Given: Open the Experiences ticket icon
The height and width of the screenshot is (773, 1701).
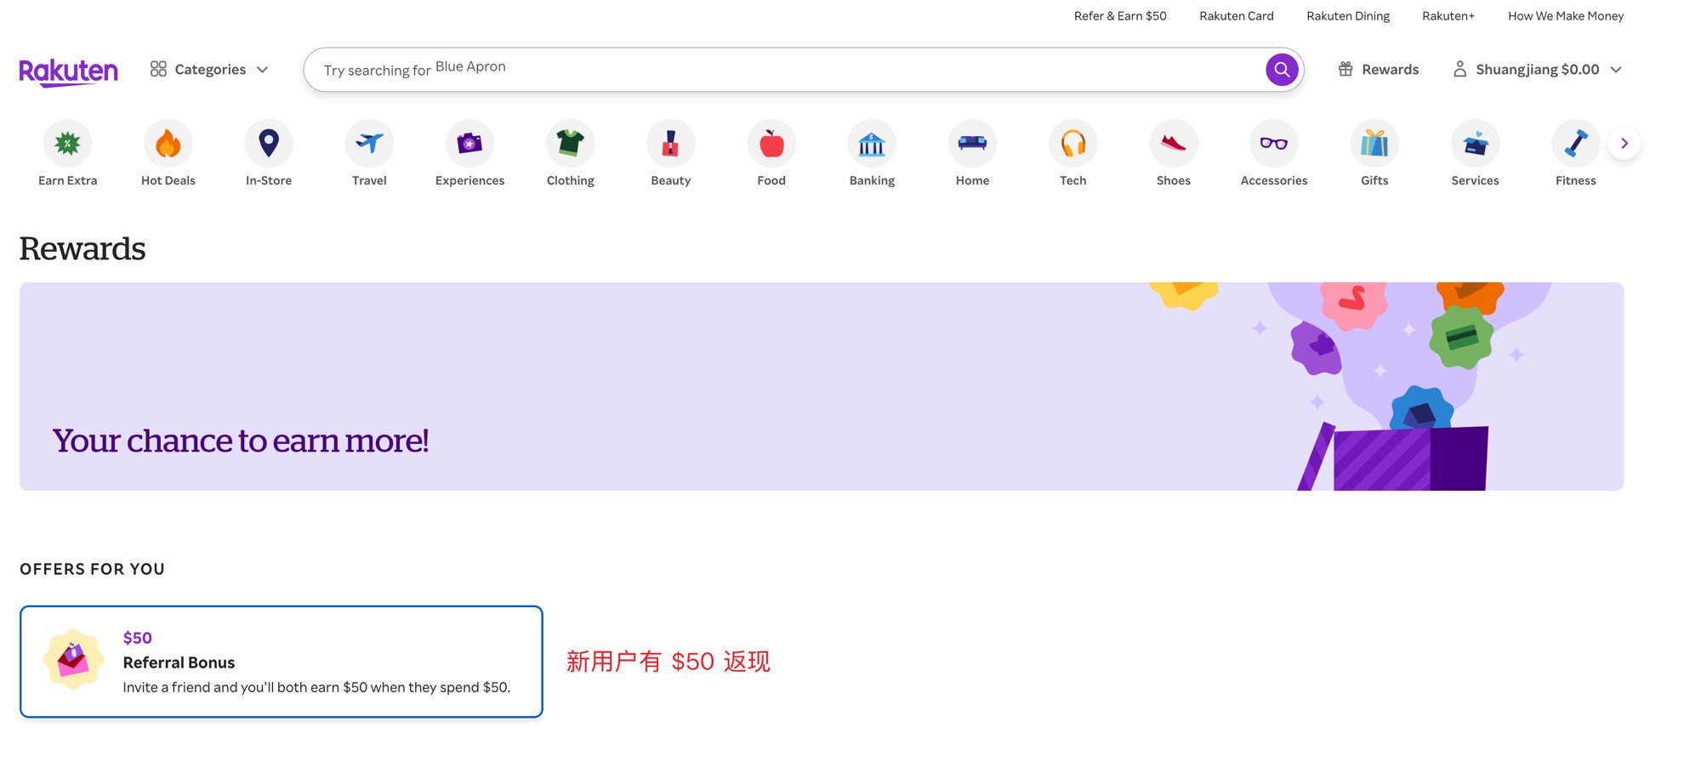Looking at the screenshot, I should coord(469,144).
